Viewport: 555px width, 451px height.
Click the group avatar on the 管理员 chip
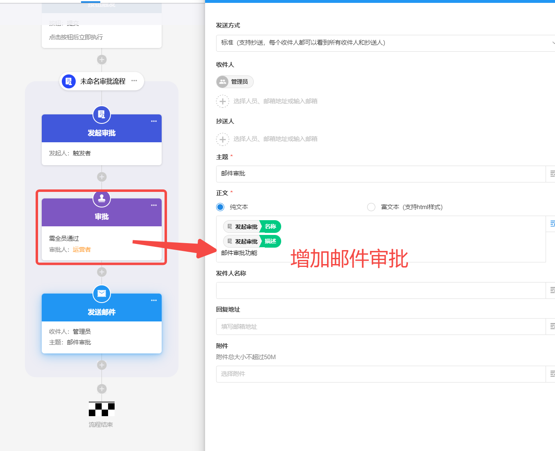(x=223, y=82)
